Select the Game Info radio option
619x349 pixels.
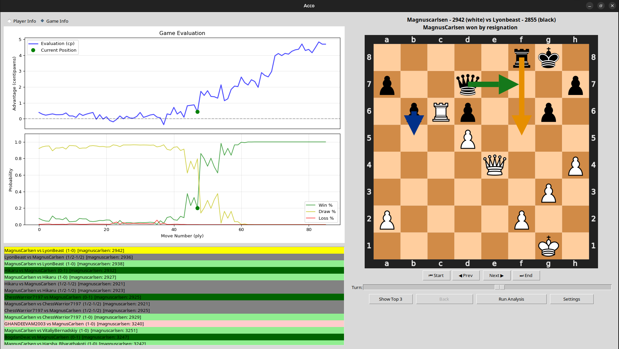click(x=43, y=21)
